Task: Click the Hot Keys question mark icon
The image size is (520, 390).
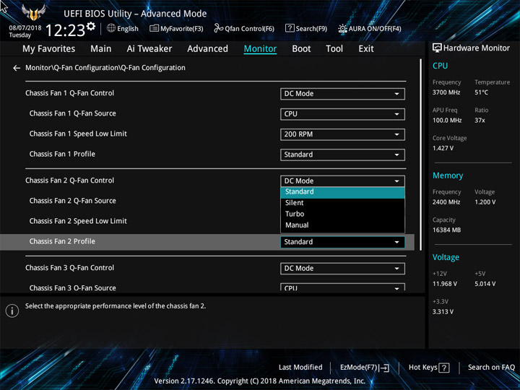Action: 444,368
